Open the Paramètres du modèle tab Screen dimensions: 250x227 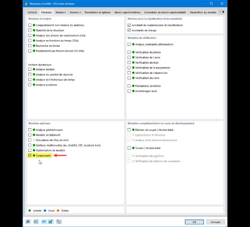pyautogui.click(x=203, y=12)
